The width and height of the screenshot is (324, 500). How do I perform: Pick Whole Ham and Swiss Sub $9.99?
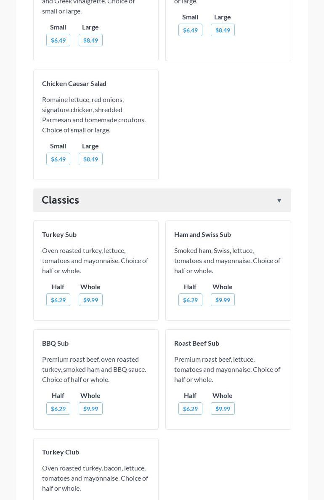223,300
